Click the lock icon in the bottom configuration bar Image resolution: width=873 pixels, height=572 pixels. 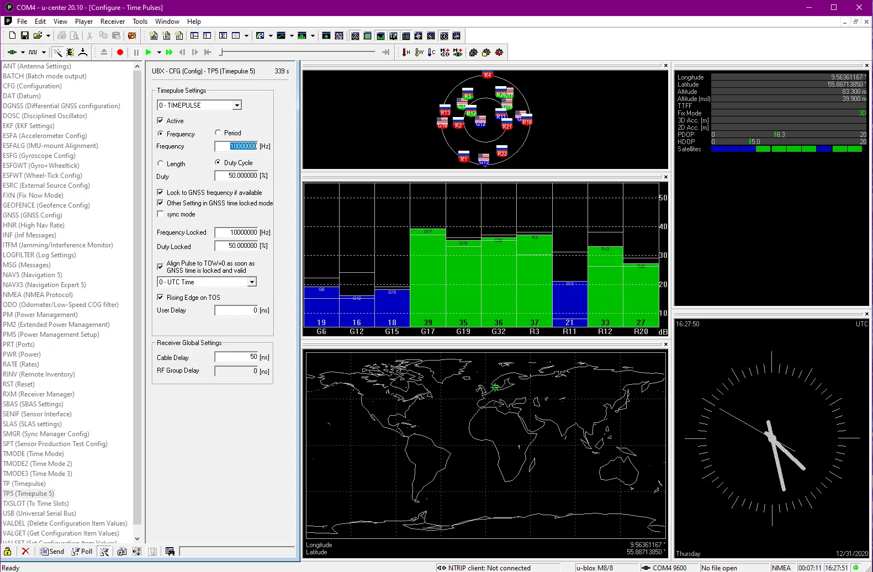[8, 552]
